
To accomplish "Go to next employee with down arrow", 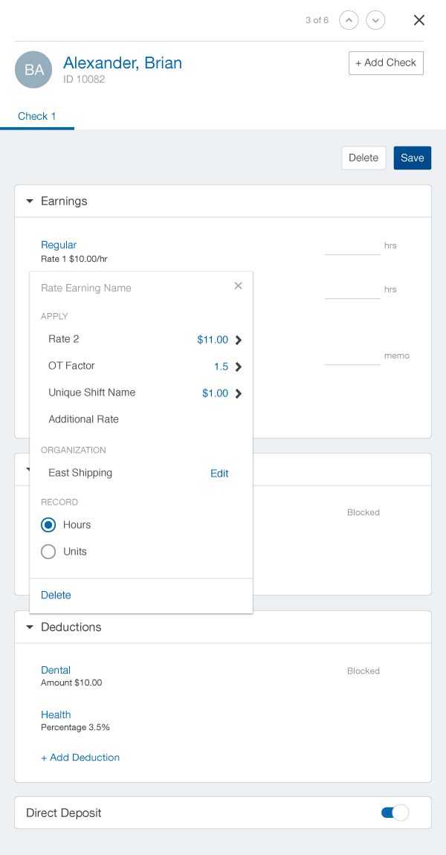I will point(375,20).
